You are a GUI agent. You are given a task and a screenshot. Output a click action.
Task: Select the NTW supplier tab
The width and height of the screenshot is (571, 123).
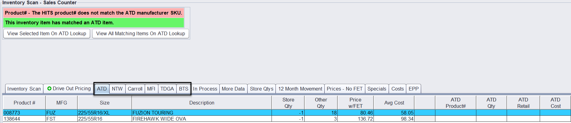[x=117, y=89]
